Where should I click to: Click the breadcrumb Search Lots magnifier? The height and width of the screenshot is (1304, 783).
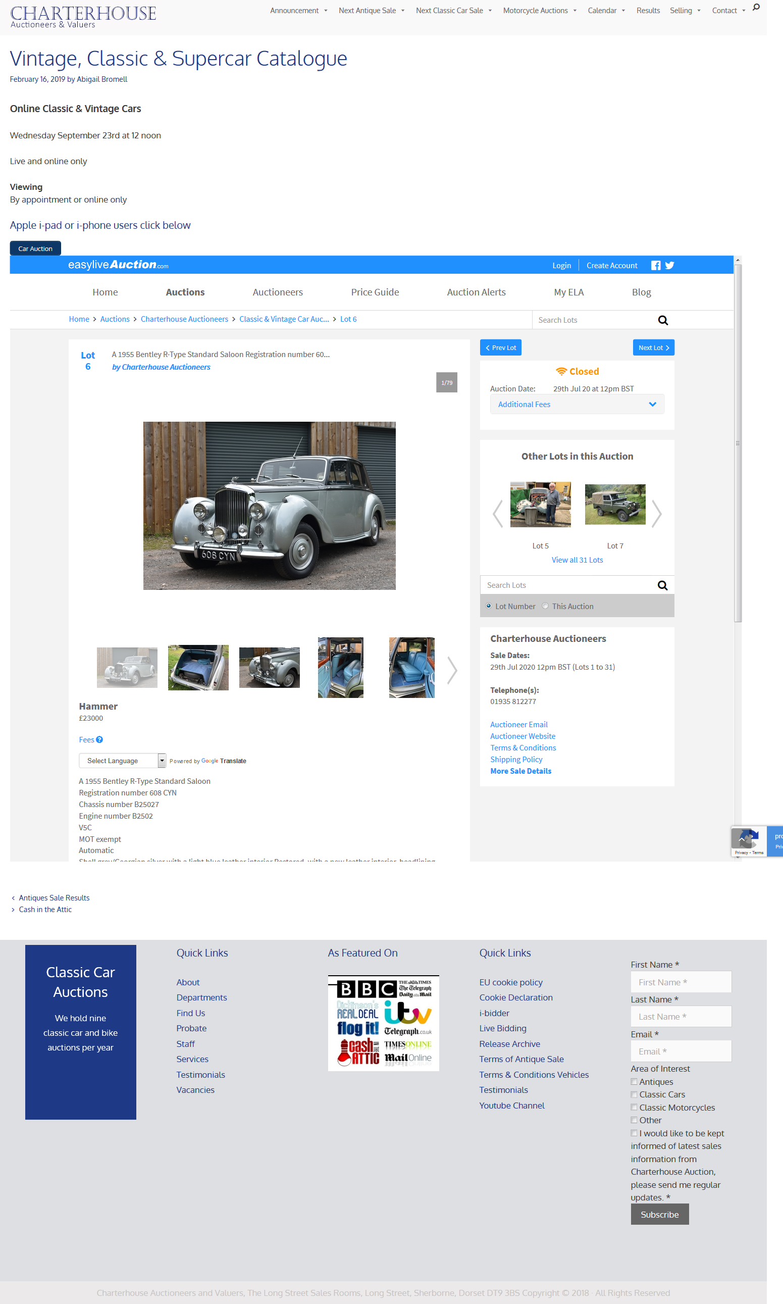click(x=663, y=320)
